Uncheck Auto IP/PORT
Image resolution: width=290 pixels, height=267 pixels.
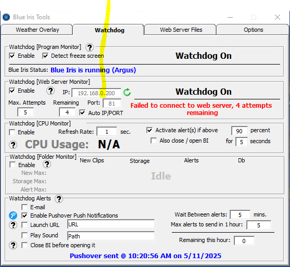tap(82, 112)
